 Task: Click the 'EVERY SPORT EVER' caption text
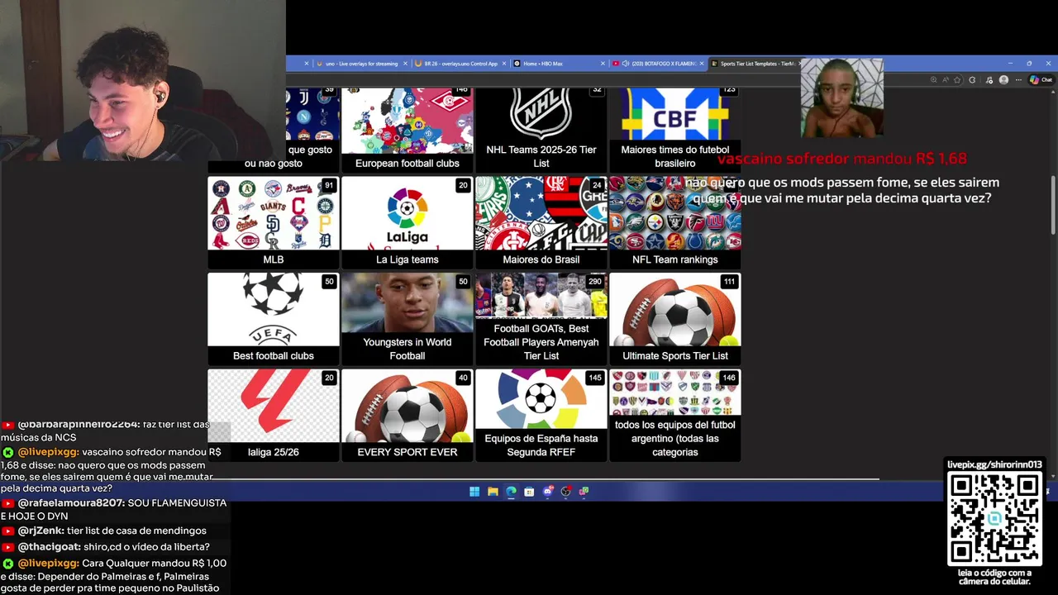407,452
